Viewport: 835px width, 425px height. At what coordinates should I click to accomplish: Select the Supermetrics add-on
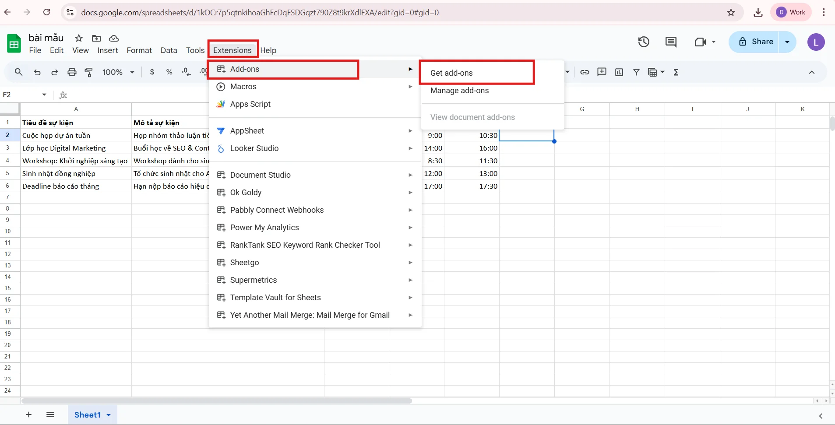tap(315, 280)
